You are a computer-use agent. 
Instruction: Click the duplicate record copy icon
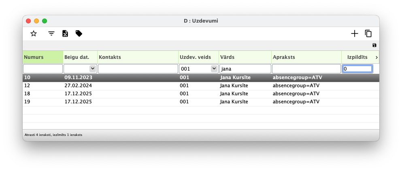click(x=368, y=33)
